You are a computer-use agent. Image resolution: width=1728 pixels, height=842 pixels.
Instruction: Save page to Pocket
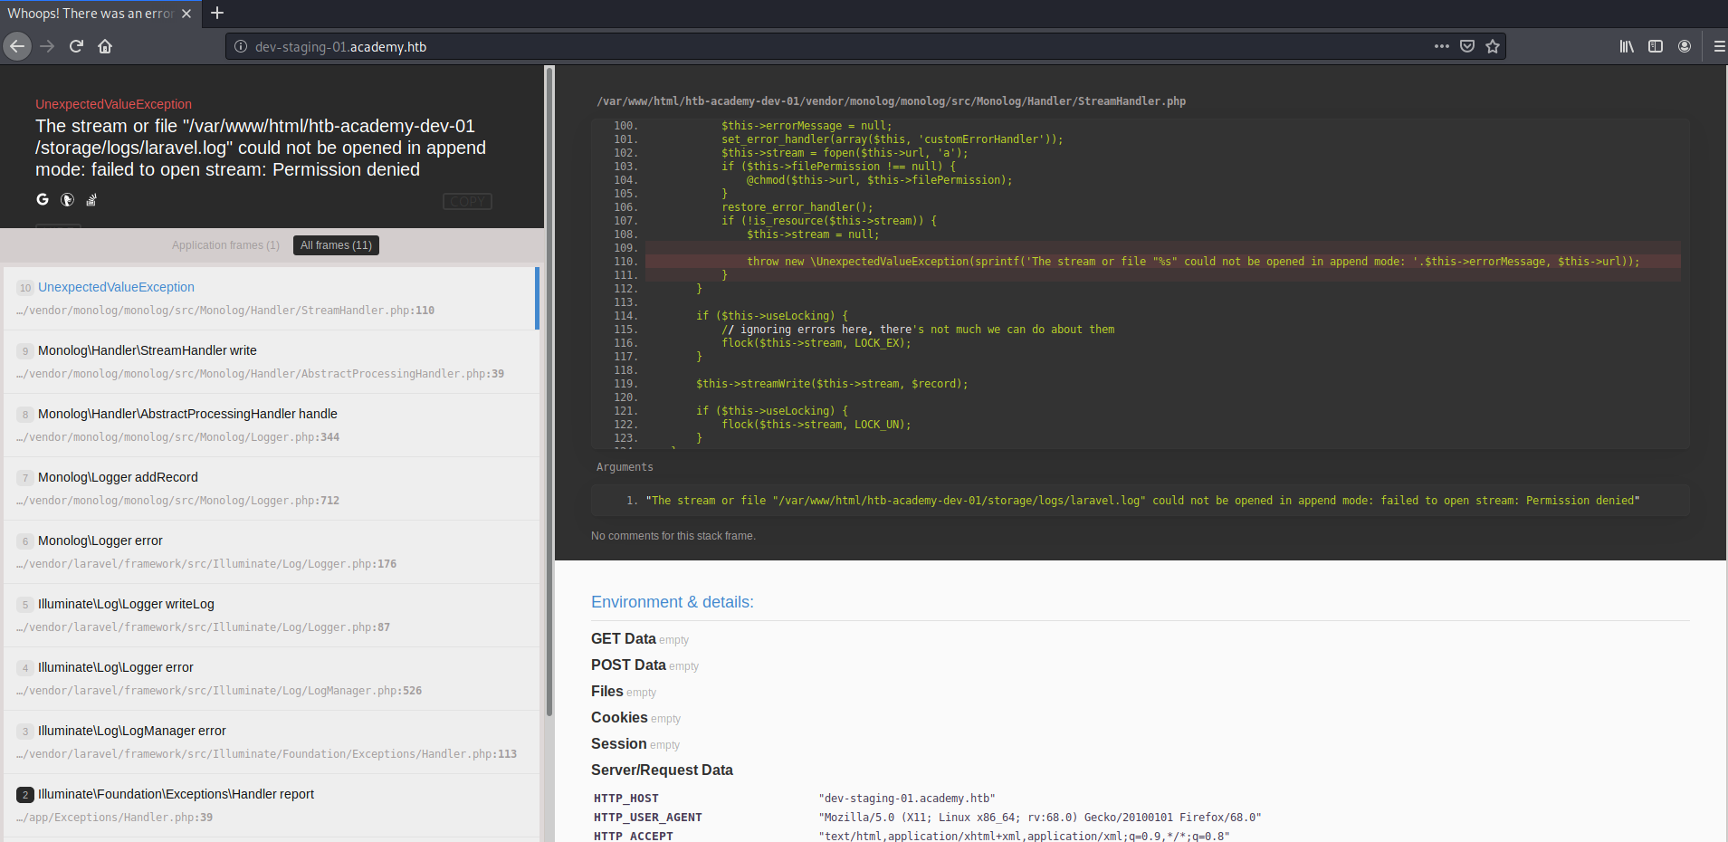[x=1467, y=46]
